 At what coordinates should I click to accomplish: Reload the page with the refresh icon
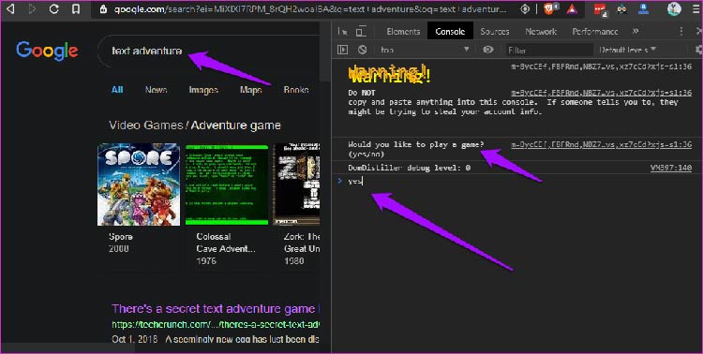[53, 8]
